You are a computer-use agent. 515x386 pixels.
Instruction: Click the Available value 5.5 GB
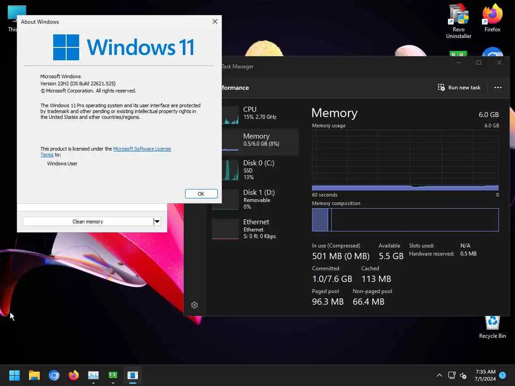(391, 256)
